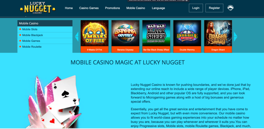The width and height of the screenshot is (264, 129).
Task: Expand the Language menu
Action: pyautogui.click(x=159, y=8)
